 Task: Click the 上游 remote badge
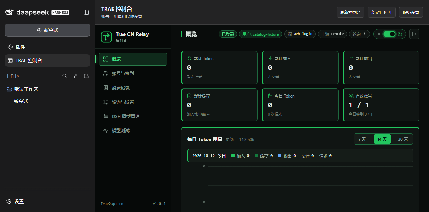coord(332,34)
